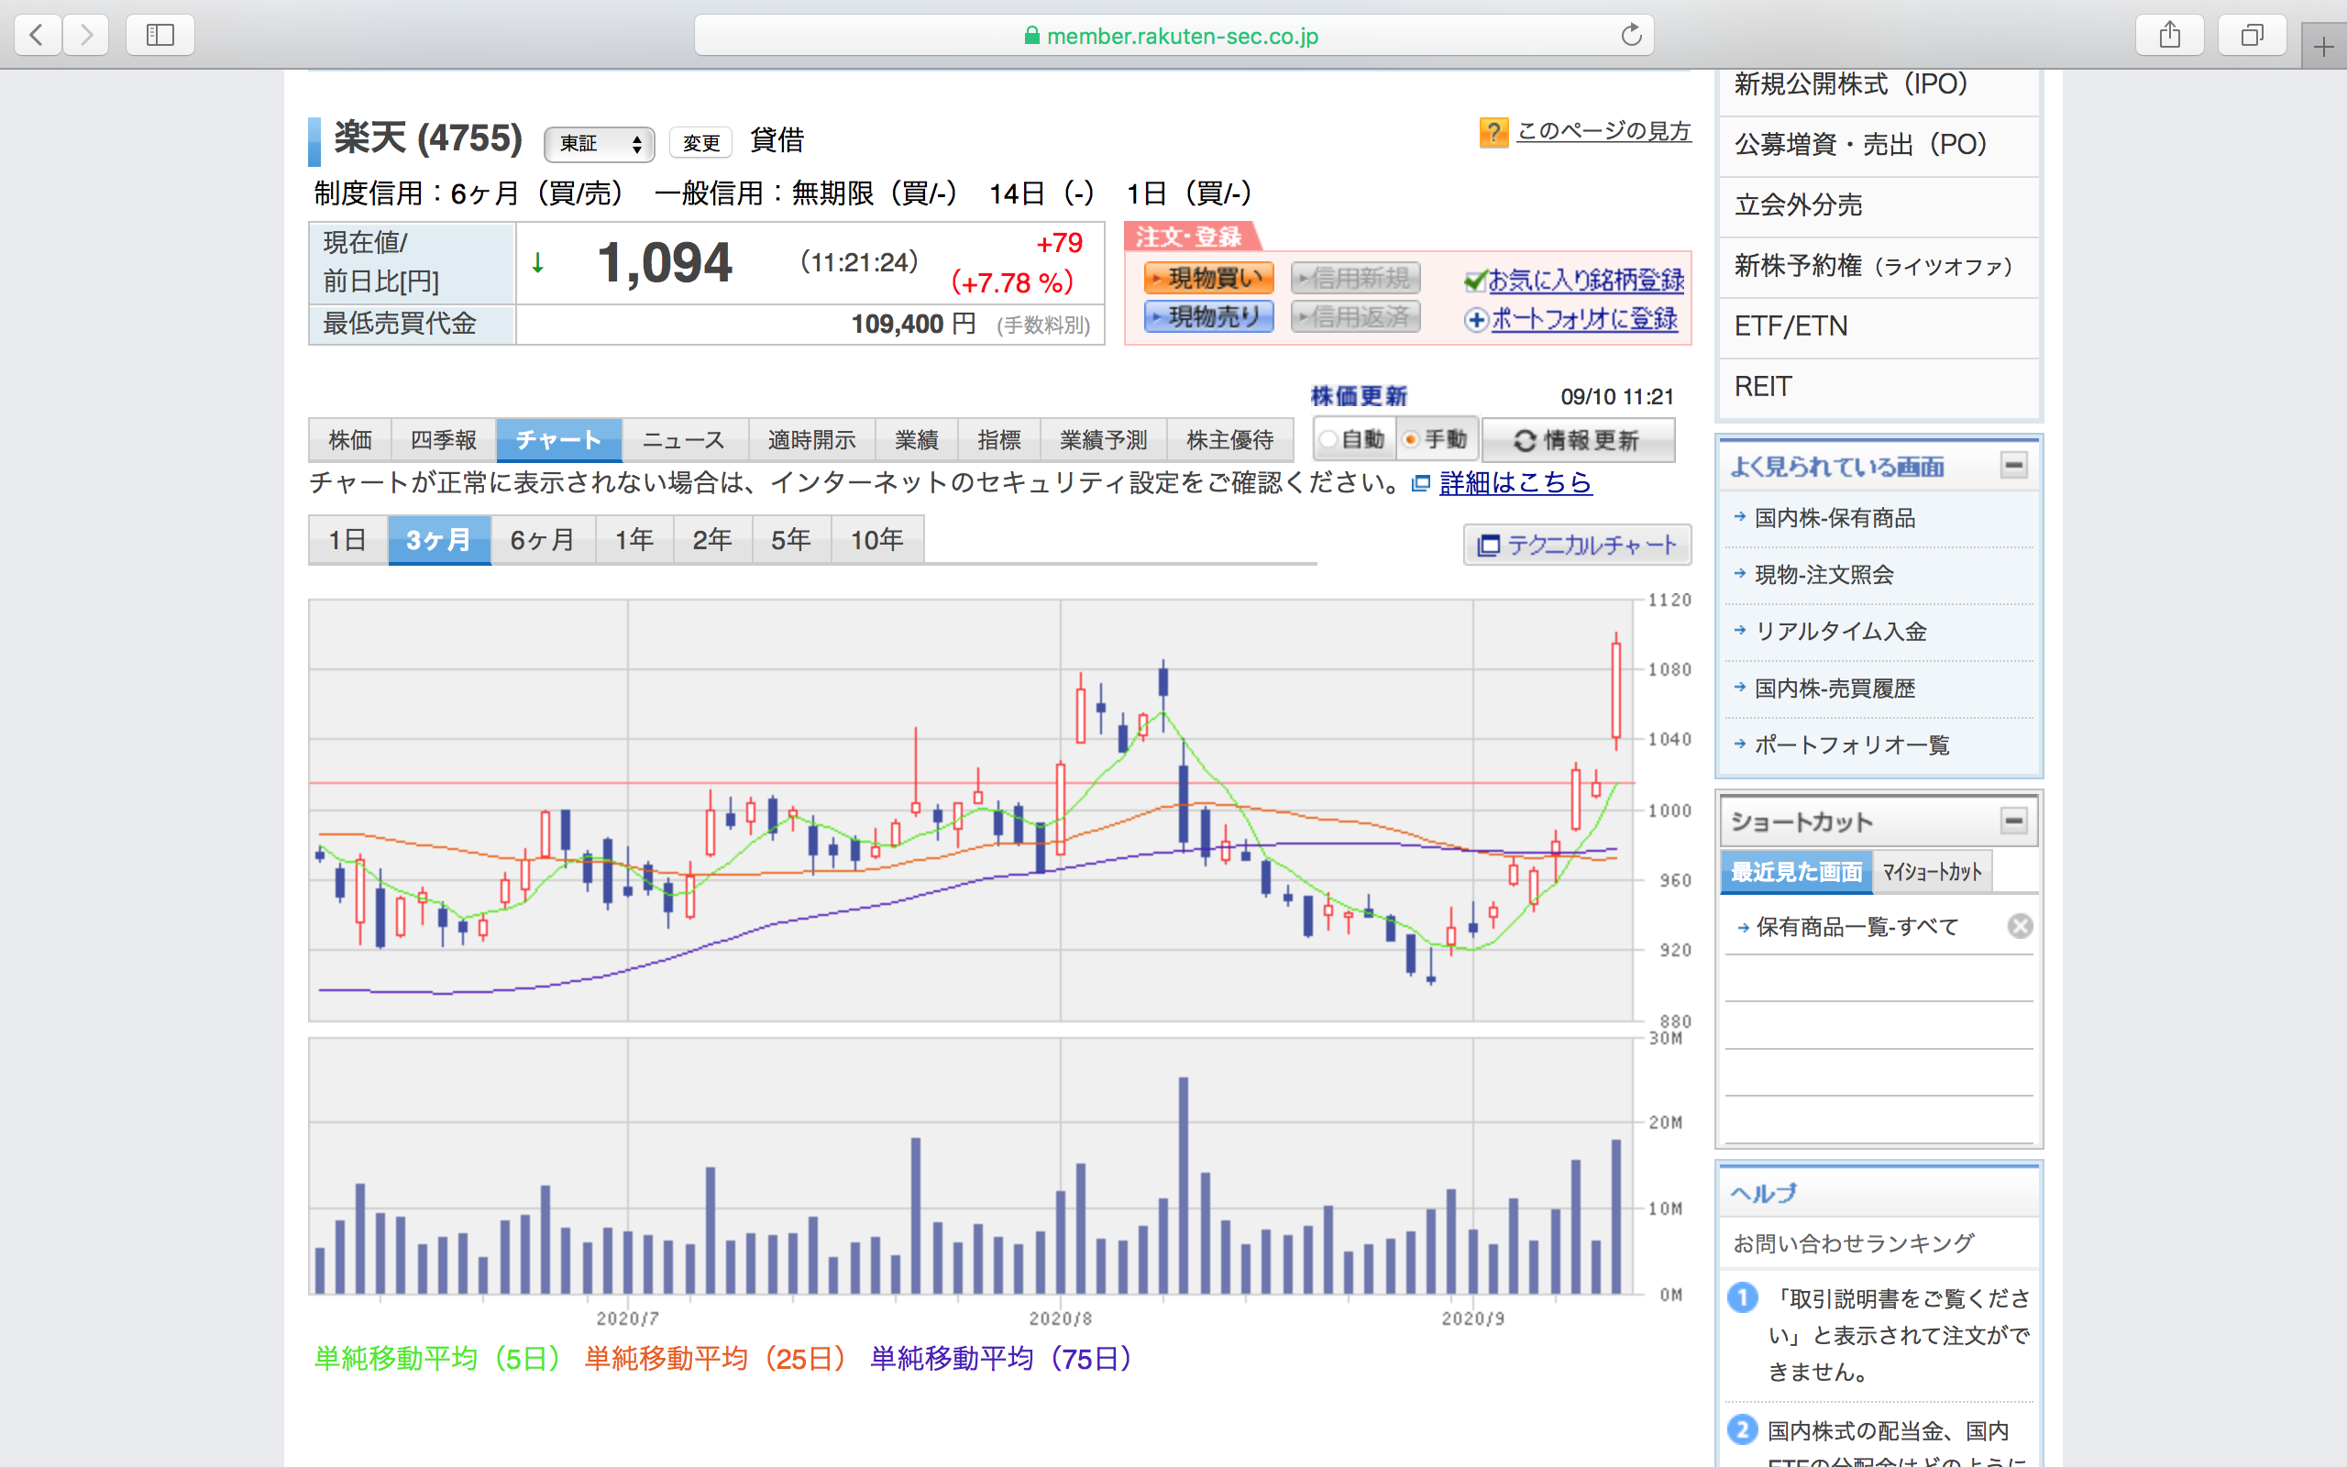Screen dimensions: 2347x1467
Task: Select the チャート tab
Action: [558, 440]
